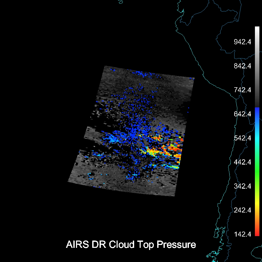This screenshot has width=262, height=262.
Task: Select the 242.4 pressure value label
Action: tap(242, 210)
